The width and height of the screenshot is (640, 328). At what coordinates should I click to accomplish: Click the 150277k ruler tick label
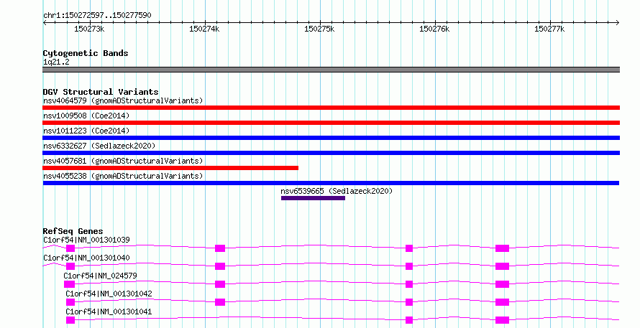(x=549, y=29)
